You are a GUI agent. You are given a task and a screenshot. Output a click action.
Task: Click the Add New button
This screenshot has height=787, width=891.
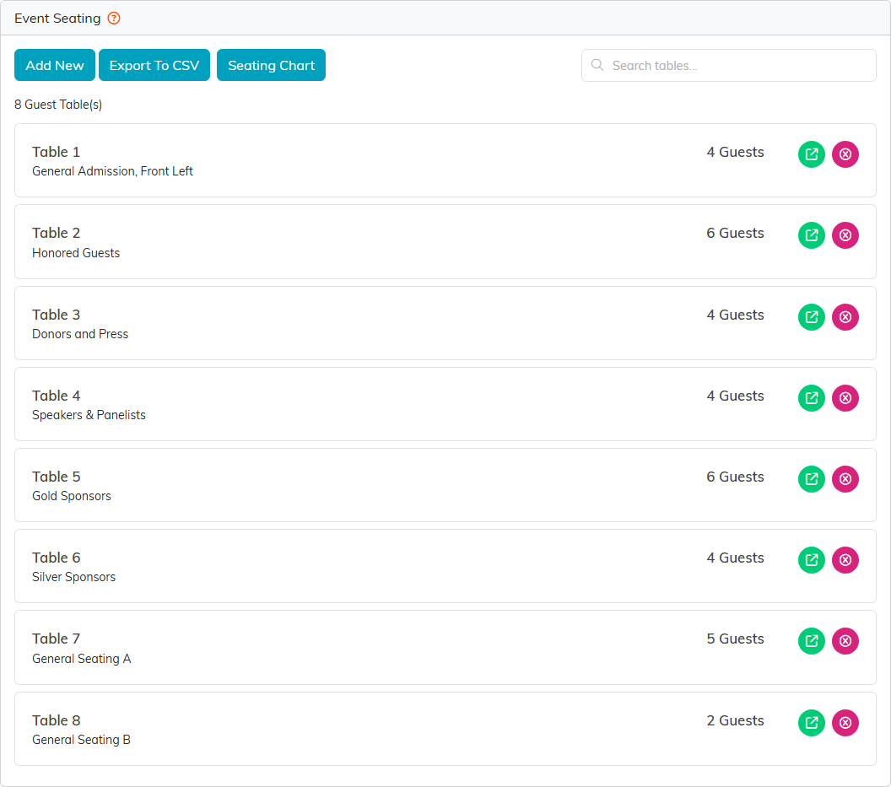click(x=55, y=65)
